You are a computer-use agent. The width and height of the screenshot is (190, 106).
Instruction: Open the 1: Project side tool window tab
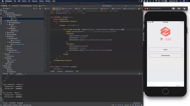click(1, 11)
